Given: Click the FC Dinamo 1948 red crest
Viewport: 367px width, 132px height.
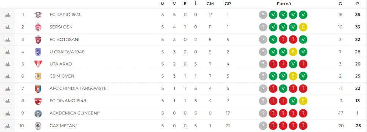Looking at the screenshot, I should pyautogui.click(x=38, y=101).
